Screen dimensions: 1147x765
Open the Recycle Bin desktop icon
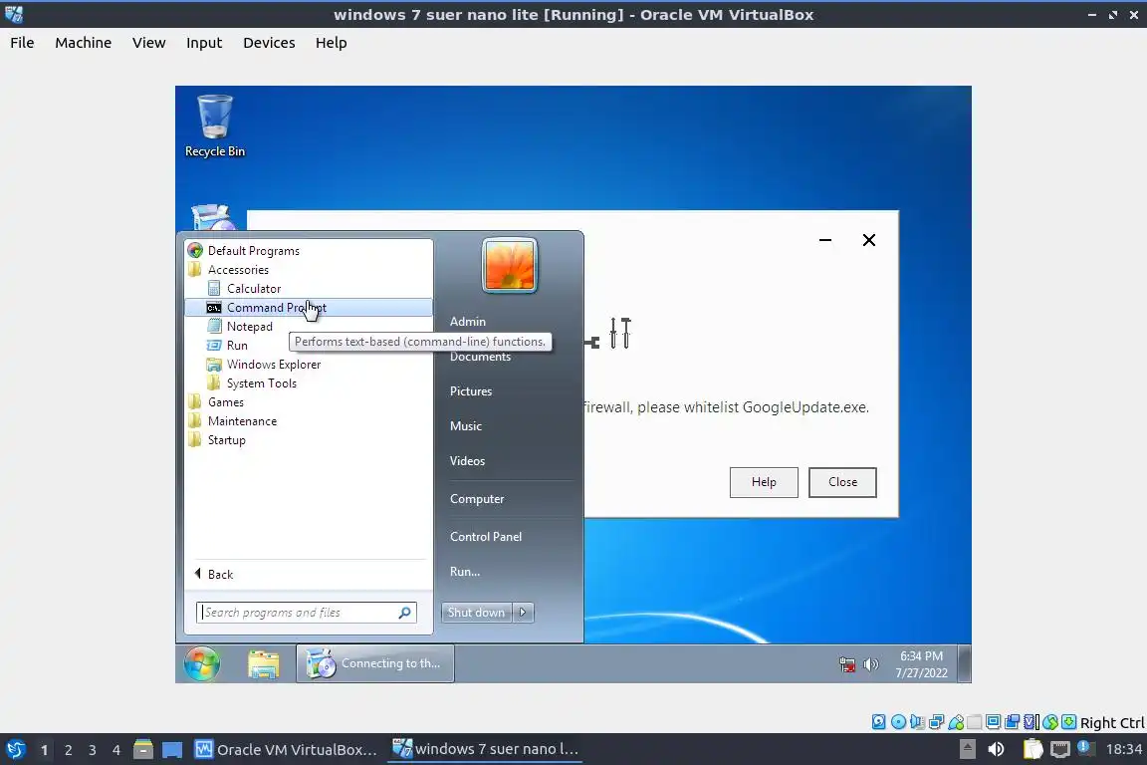(215, 126)
